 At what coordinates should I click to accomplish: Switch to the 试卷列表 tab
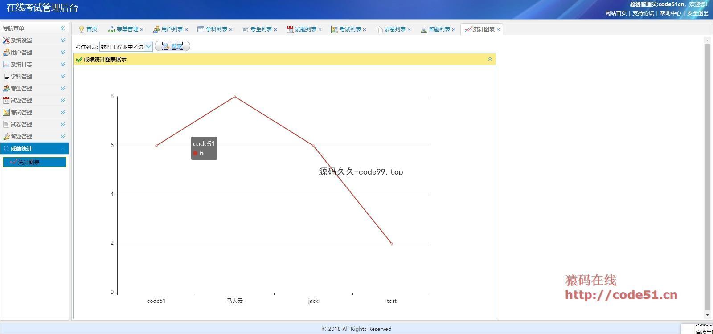pos(394,29)
